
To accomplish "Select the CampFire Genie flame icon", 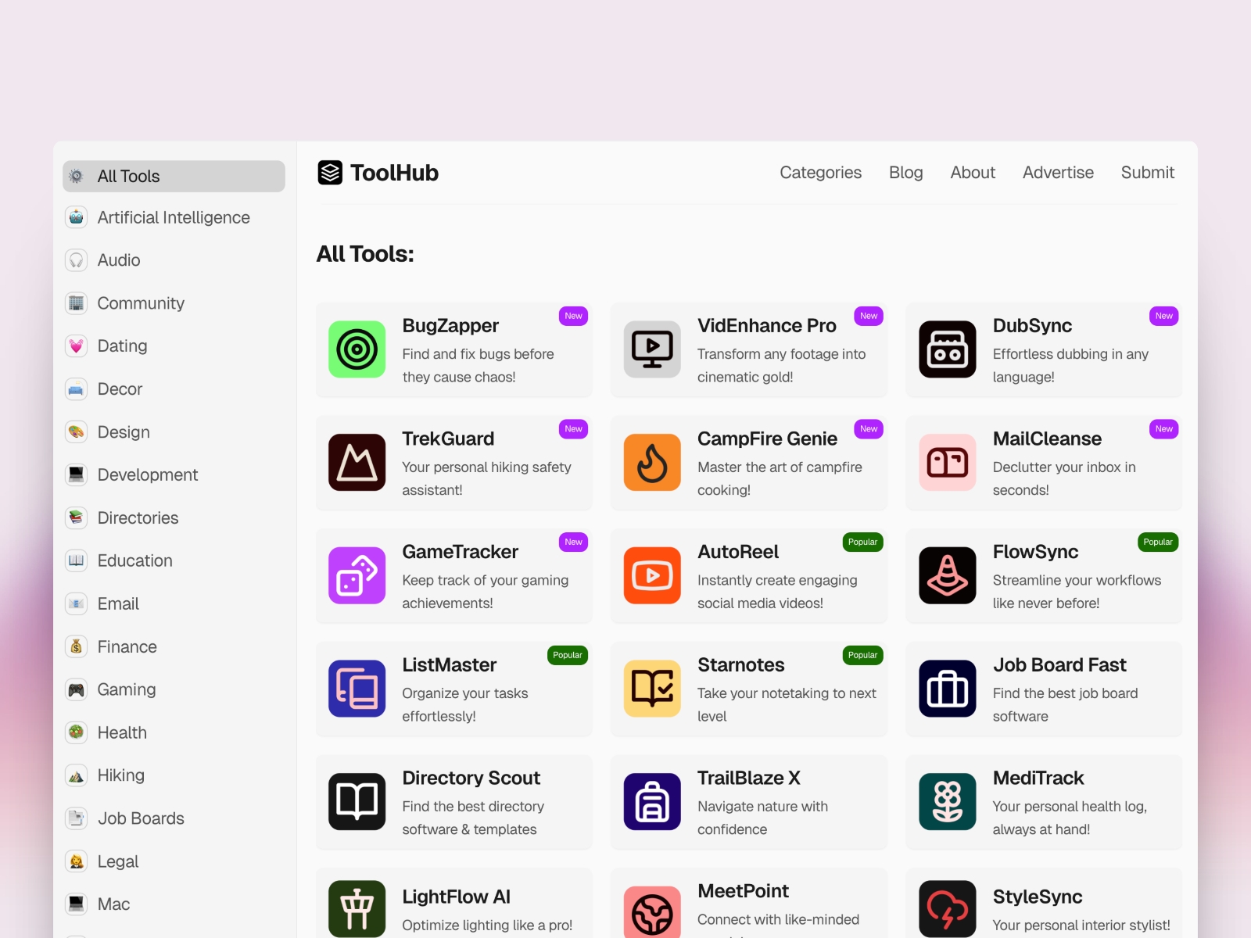I will point(652,463).
